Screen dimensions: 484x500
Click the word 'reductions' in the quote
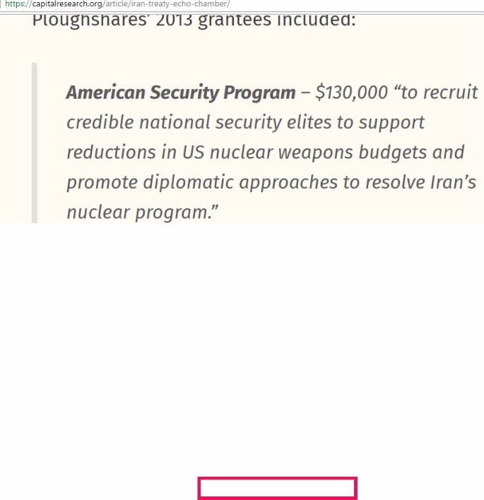112,153
